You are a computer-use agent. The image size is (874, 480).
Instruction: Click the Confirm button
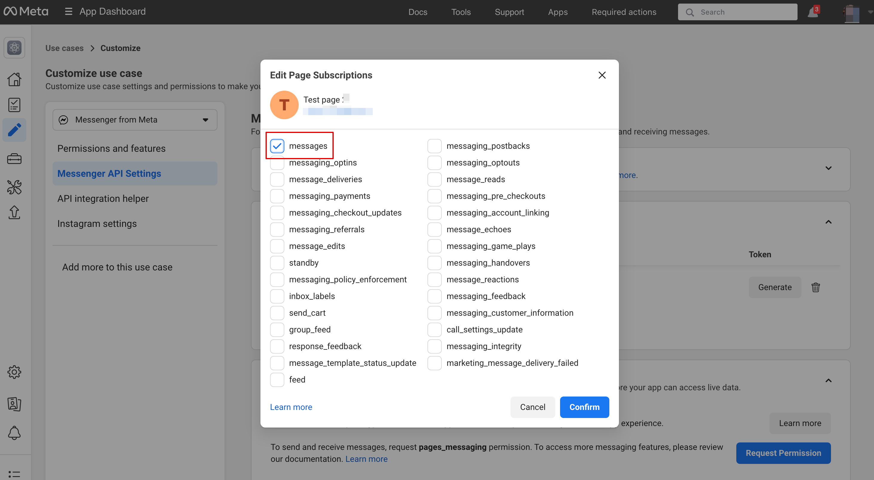[x=584, y=407]
